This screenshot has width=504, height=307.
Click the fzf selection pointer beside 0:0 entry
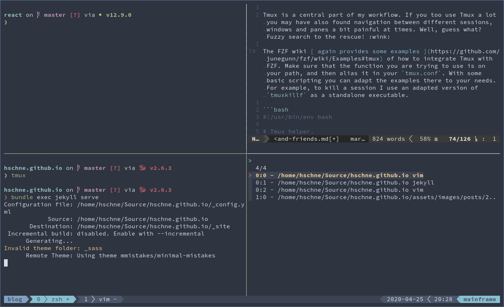(x=250, y=175)
